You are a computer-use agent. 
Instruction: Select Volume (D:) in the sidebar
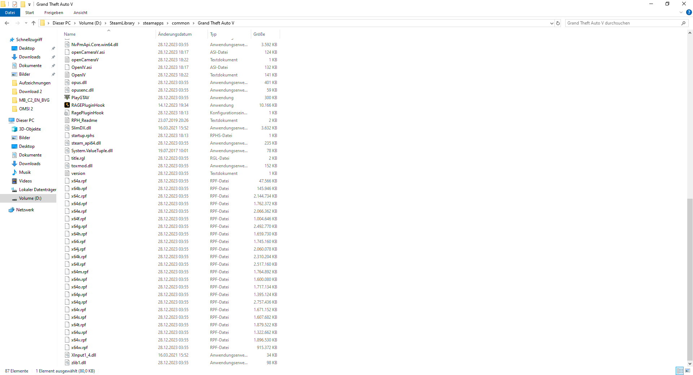point(30,198)
